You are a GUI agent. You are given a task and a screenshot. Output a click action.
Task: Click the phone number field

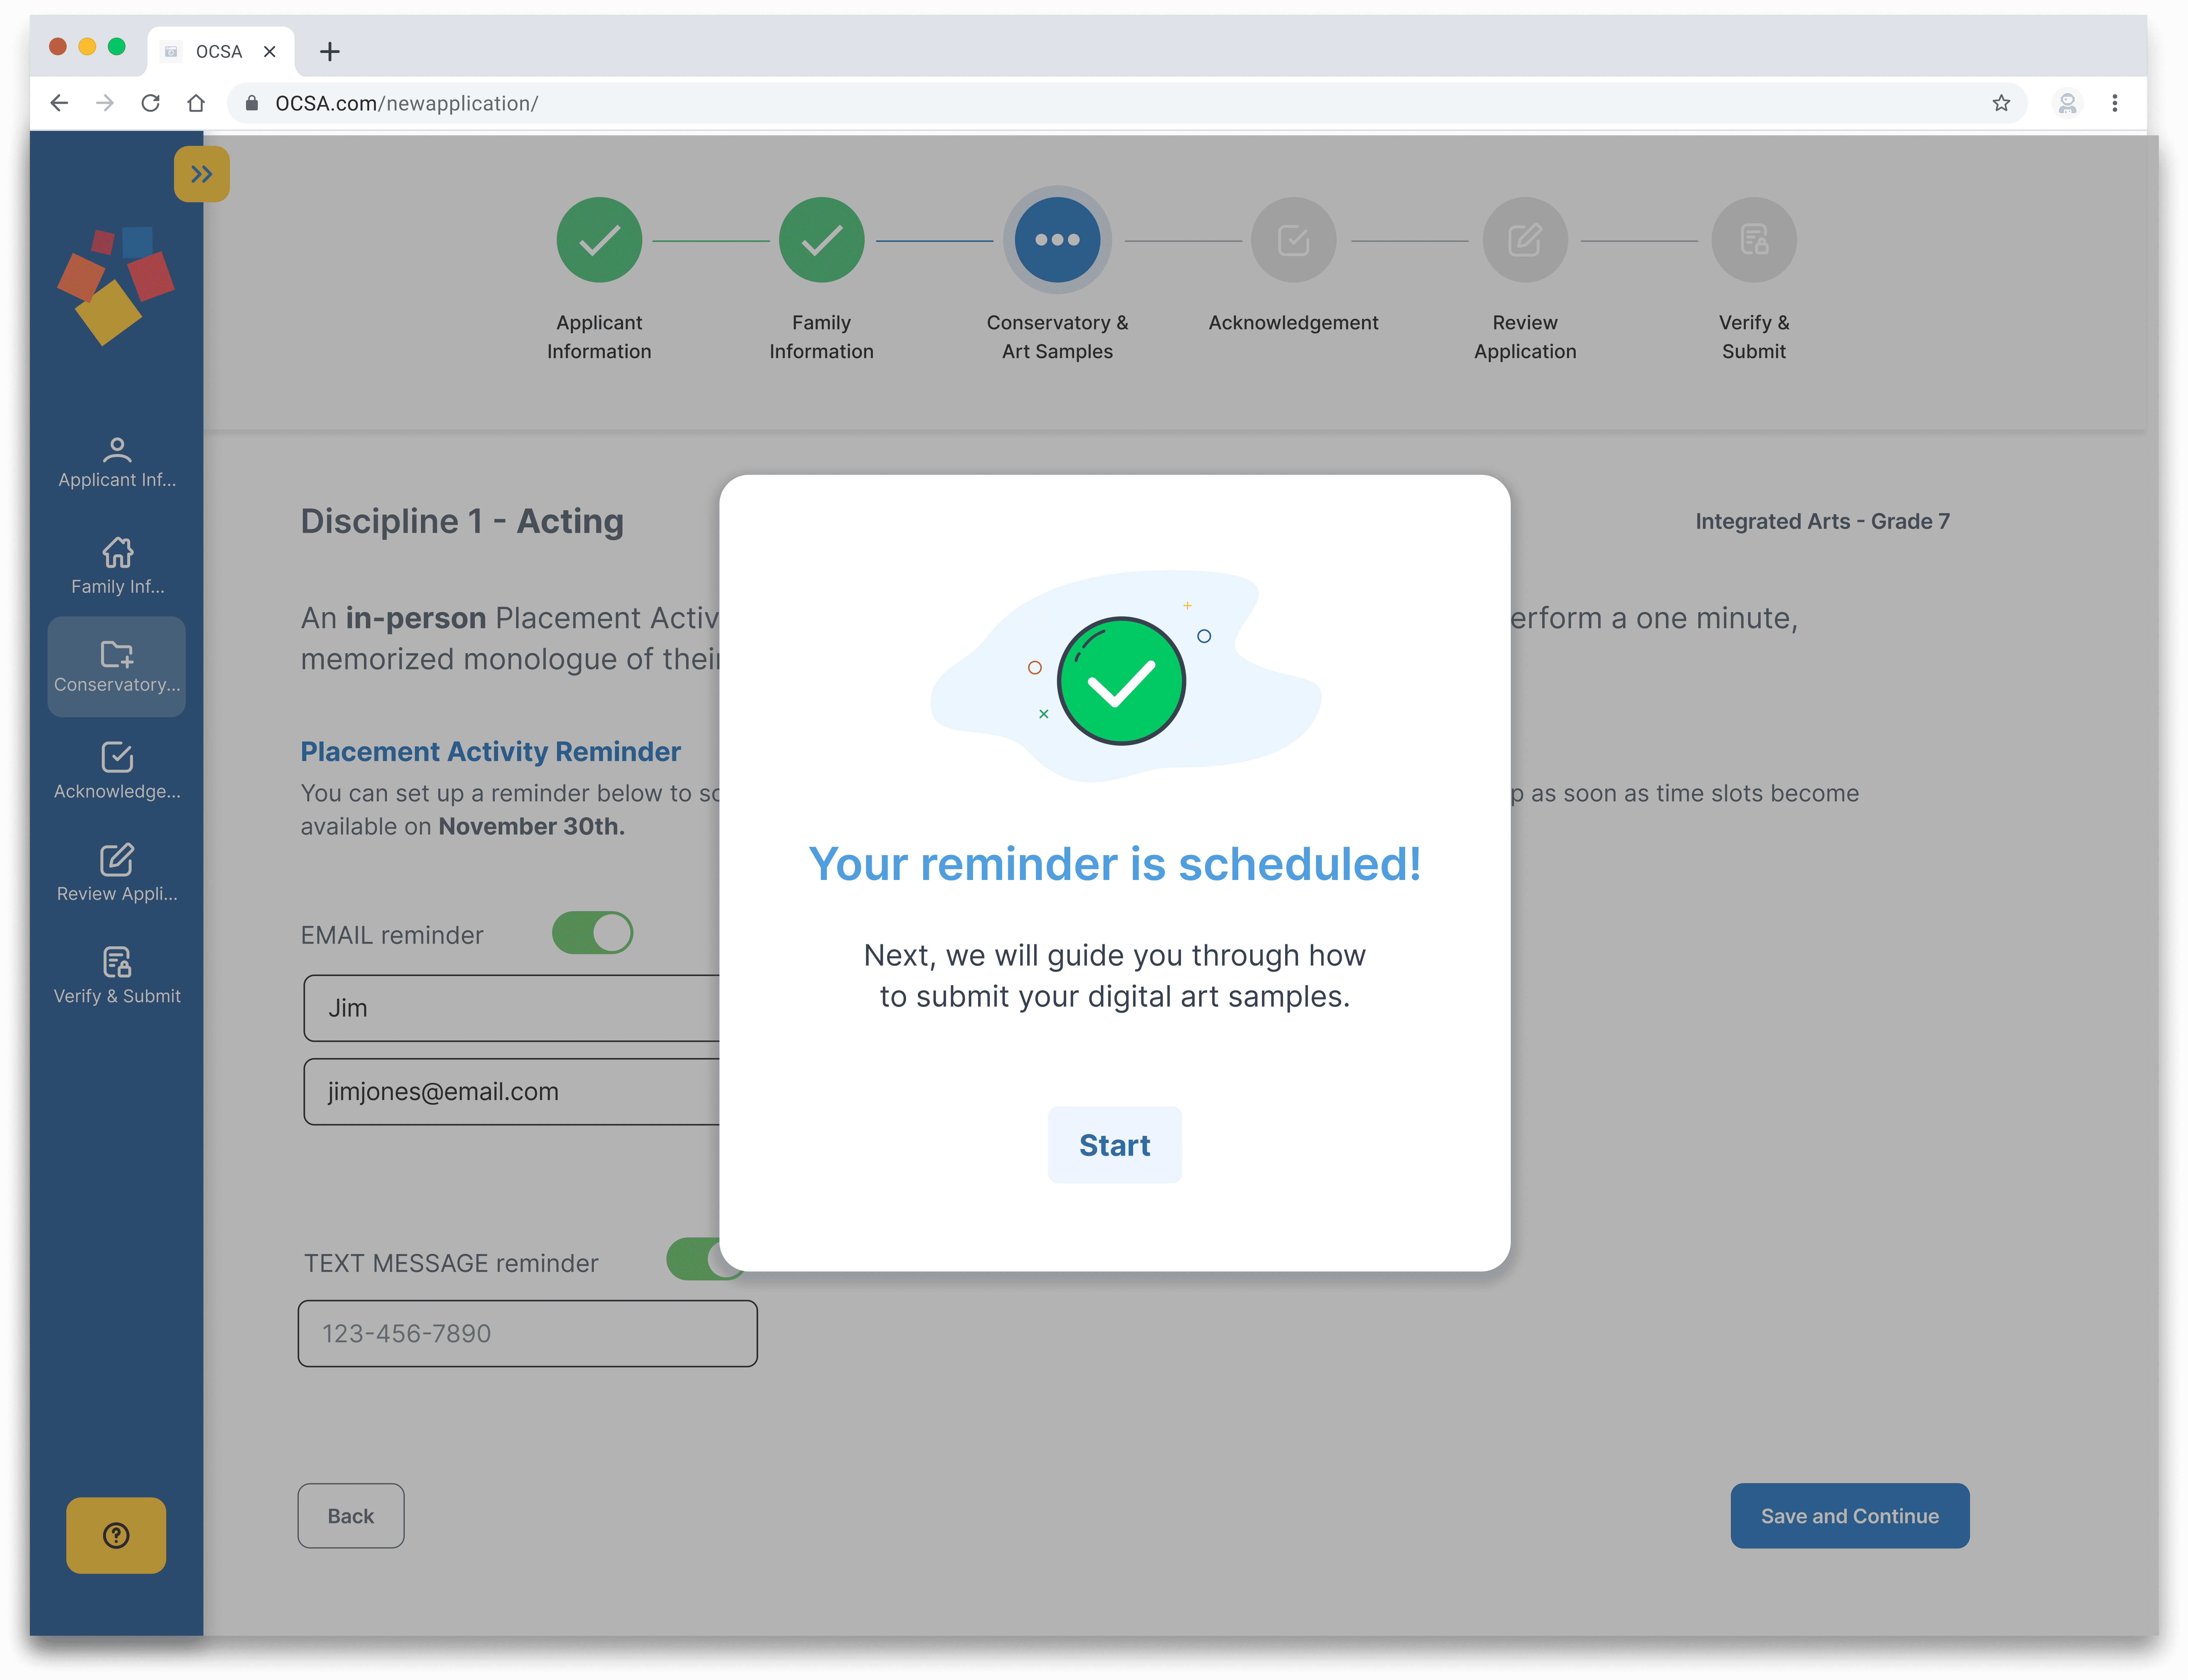(527, 1334)
